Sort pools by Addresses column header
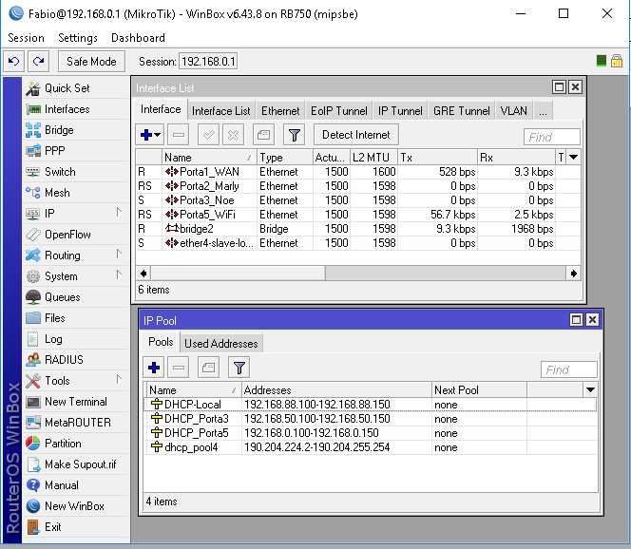 click(x=336, y=389)
